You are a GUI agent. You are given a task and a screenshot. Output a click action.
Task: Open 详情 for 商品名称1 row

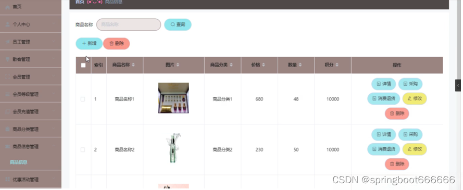point(383,84)
